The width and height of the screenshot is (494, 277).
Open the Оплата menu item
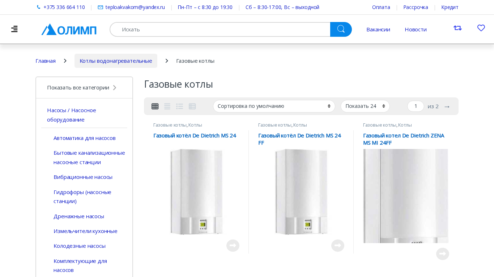[381, 7]
